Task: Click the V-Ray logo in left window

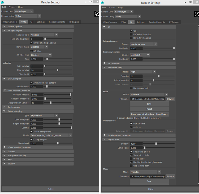Action: pos(97,14)
